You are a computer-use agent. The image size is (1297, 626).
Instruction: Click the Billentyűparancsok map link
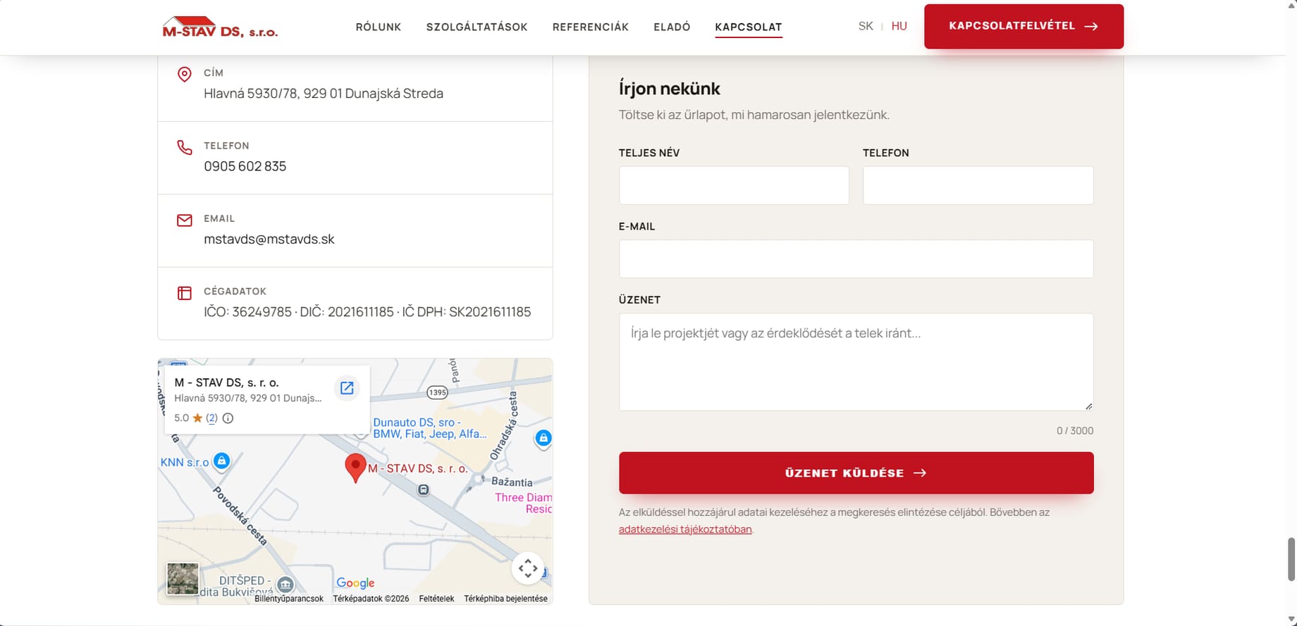[x=289, y=599]
